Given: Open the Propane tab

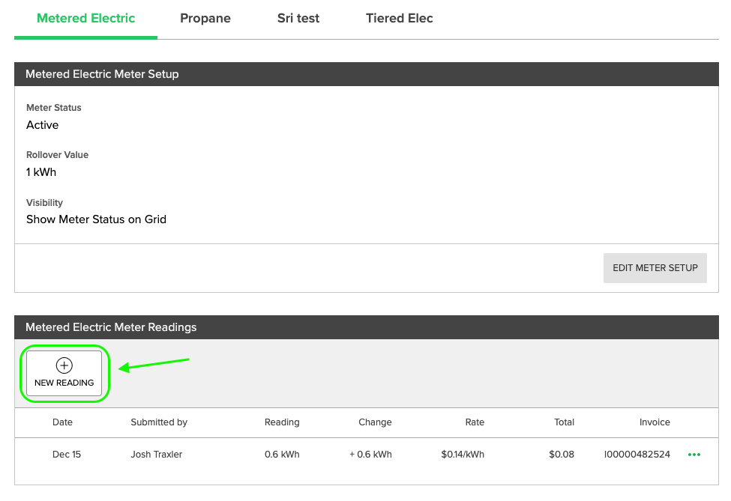Looking at the screenshot, I should 205,19.
